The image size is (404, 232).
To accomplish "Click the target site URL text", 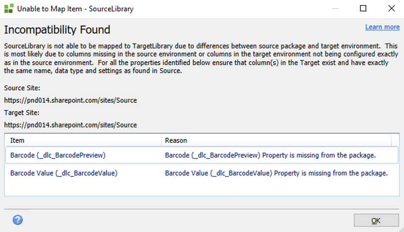I will pos(70,125).
